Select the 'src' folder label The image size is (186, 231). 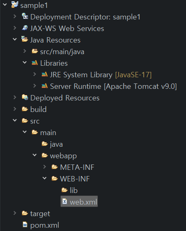[x=35, y=121]
